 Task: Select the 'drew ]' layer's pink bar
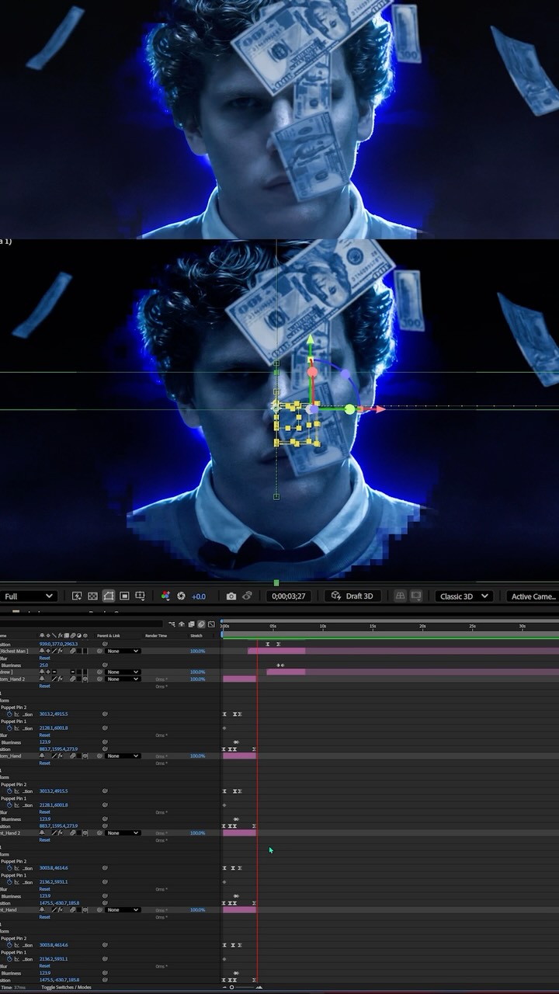286,672
